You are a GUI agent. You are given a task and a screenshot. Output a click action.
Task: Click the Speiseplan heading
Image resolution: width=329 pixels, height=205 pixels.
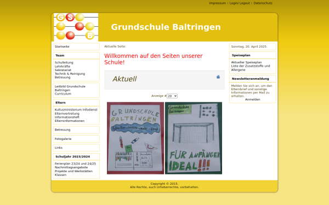pyautogui.click(x=241, y=55)
